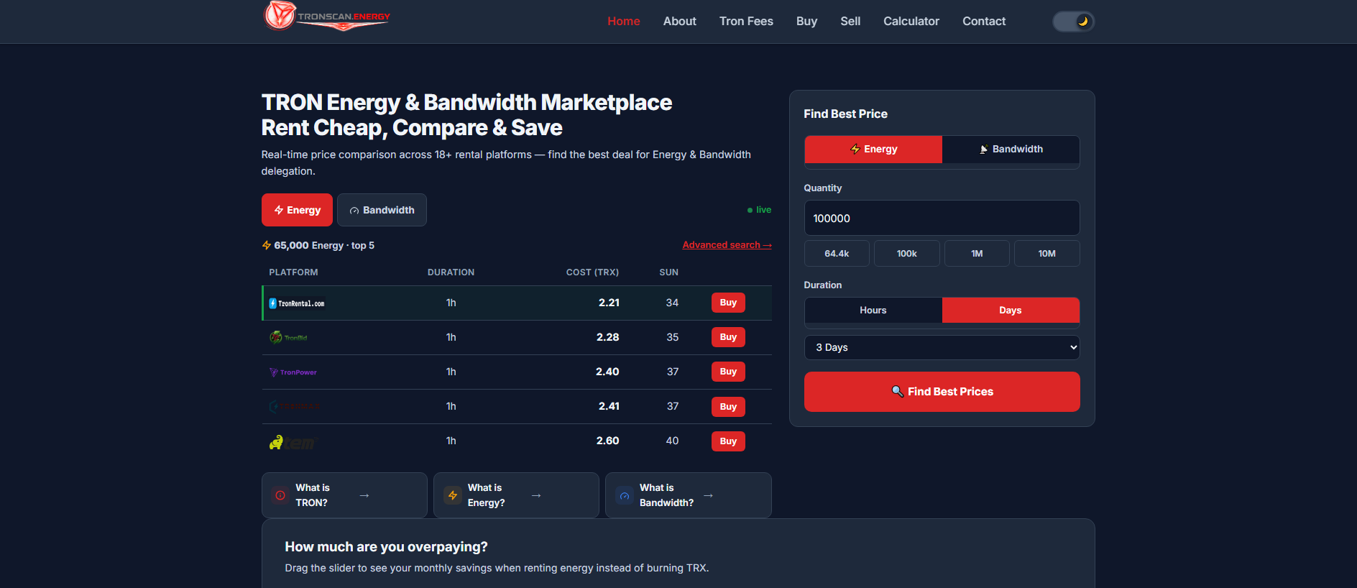Open Buy in the top navigation
1357x588 pixels.
point(806,22)
